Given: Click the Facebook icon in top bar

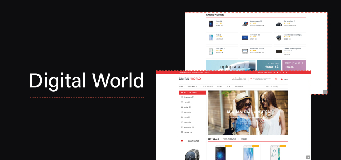Looking at the screenshot, I should click(x=275, y=72).
